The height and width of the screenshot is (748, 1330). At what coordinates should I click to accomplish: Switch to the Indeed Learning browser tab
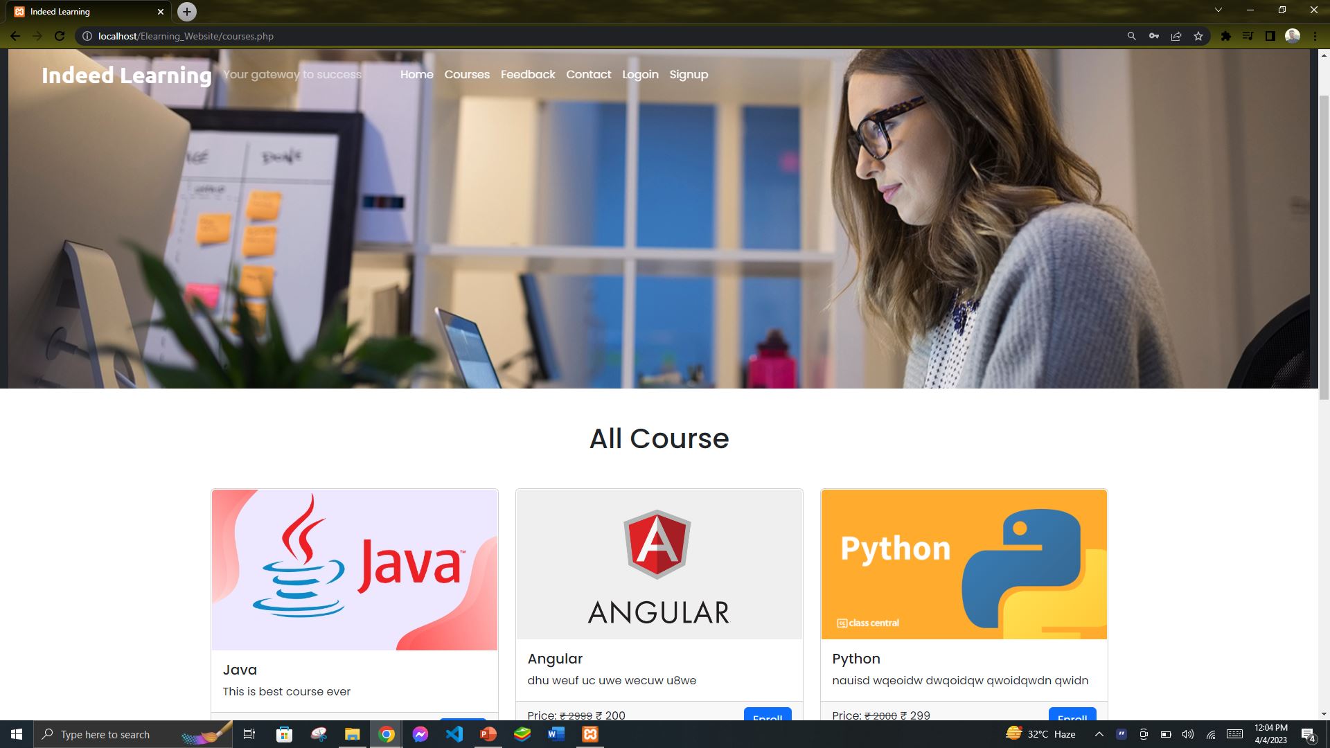coord(83,11)
